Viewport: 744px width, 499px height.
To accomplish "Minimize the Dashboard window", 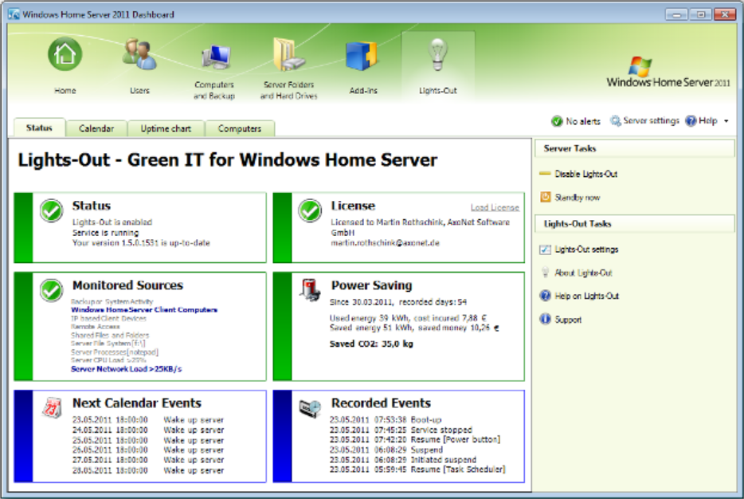I will coord(676,14).
